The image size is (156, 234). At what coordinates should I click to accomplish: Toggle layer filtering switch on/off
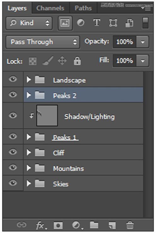[x=145, y=23]
